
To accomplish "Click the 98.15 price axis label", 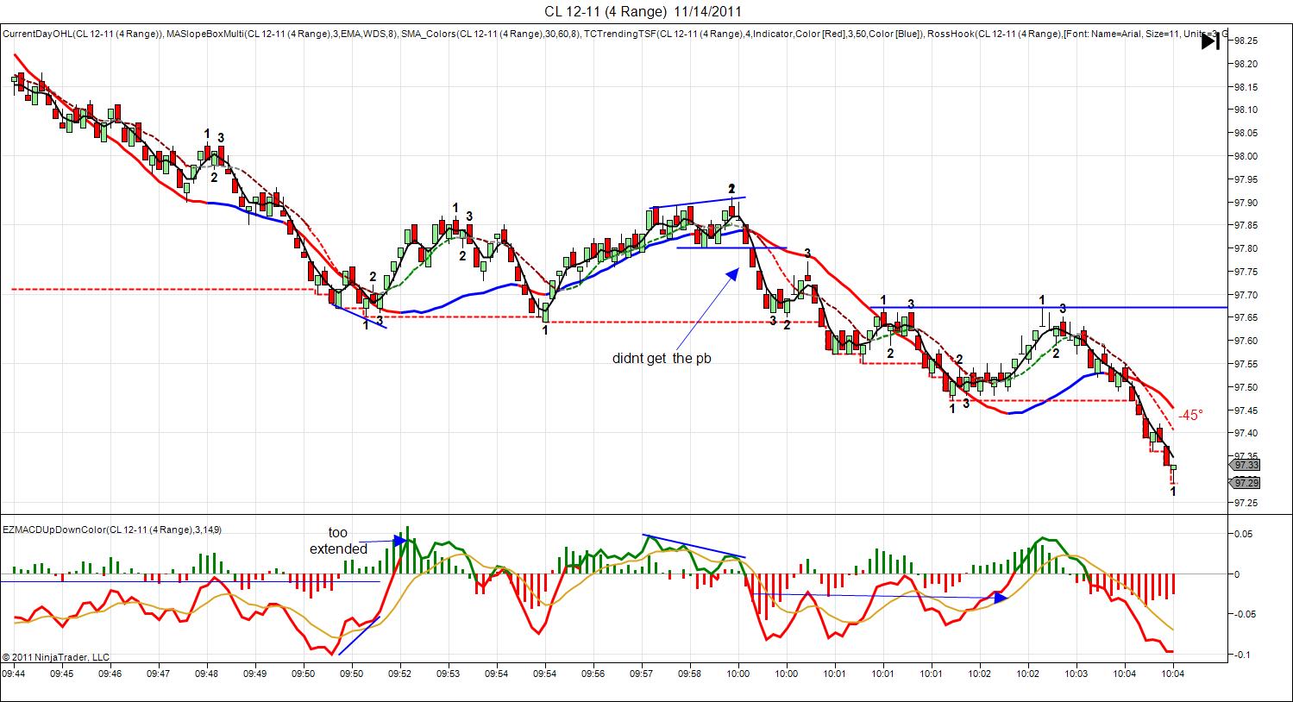I will click(1246, 87).
